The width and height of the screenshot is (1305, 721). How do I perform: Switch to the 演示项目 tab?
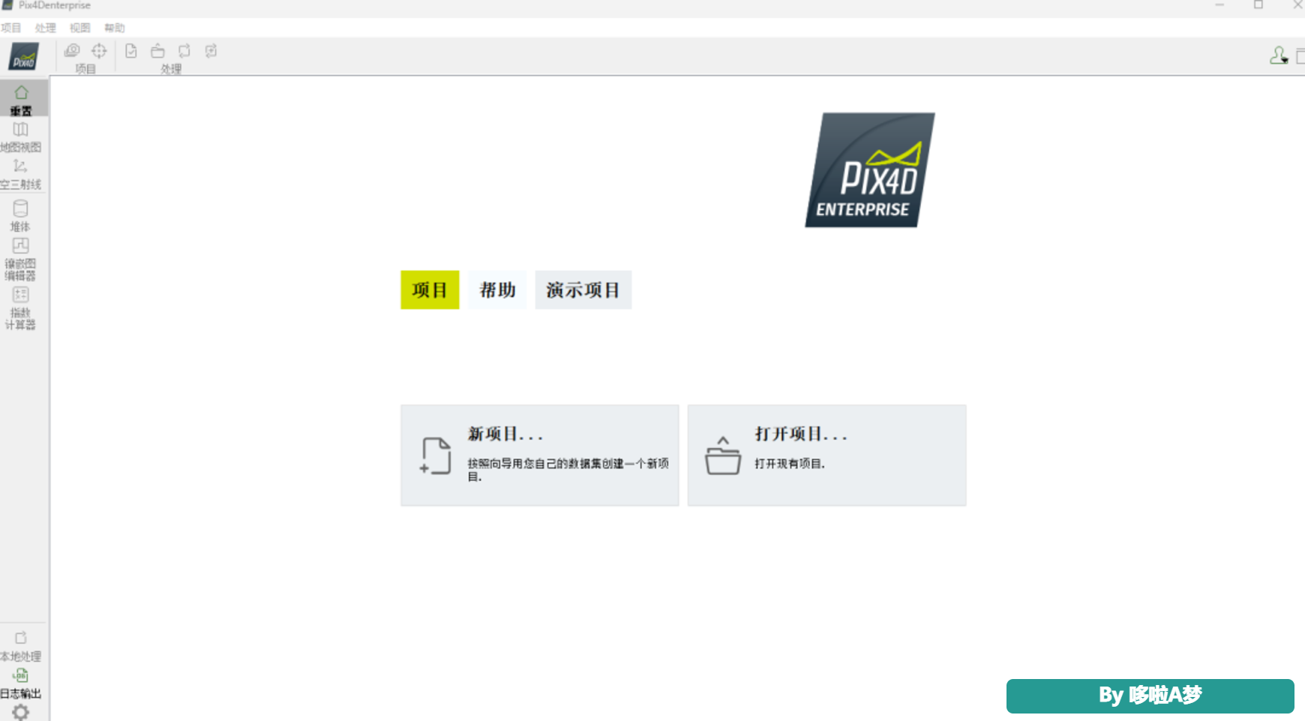(583, 290)
